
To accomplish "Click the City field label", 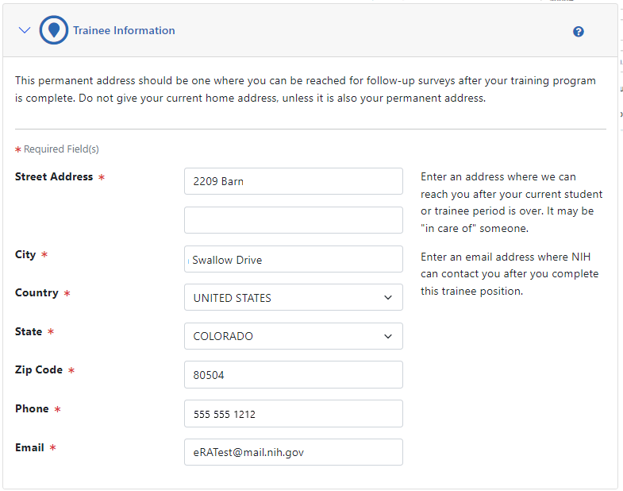I will pos(25,254).
